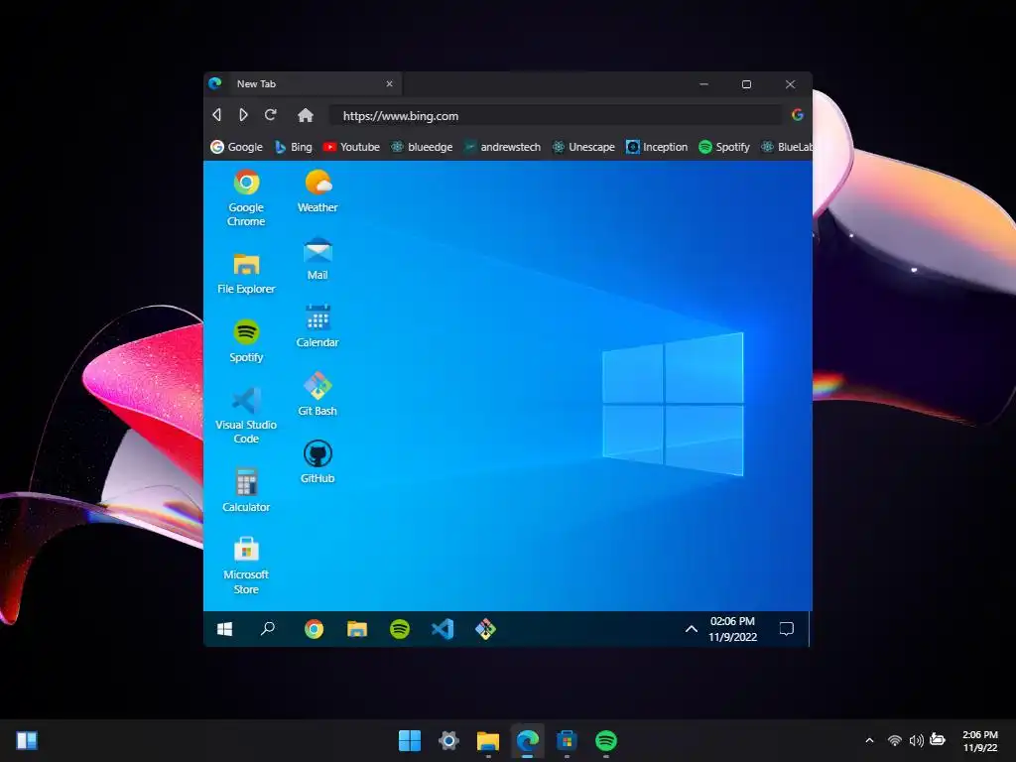Screen dimensions: 1016x762
Task: Open the Google bookmark
Action: (x=236, y=147)
